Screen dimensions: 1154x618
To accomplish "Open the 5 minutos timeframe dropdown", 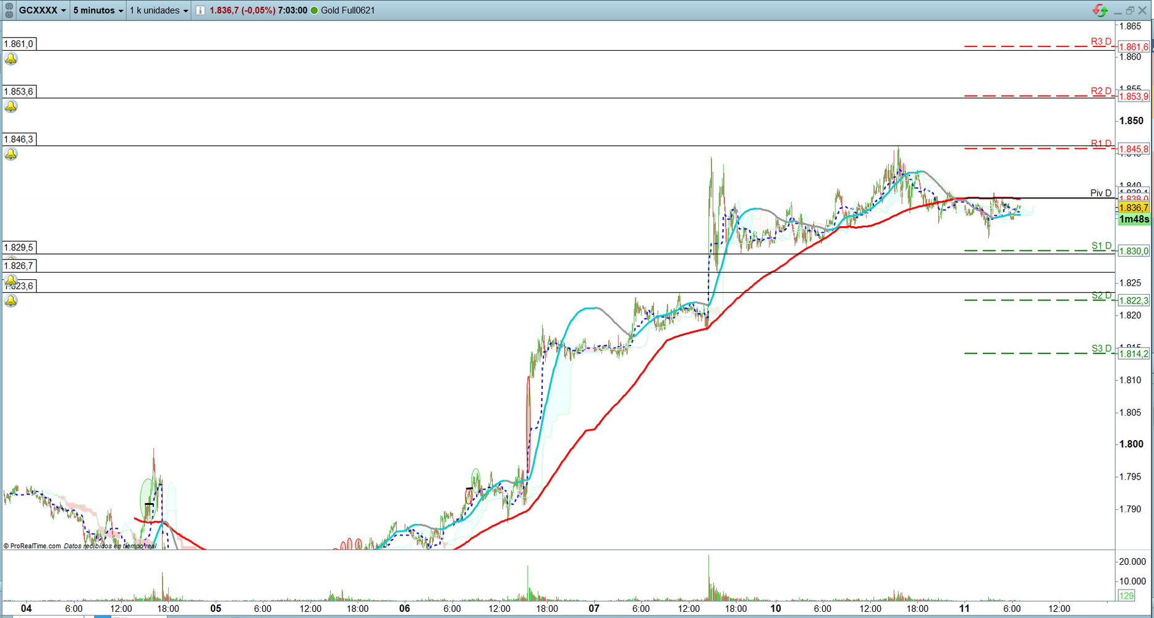I will (98, 10).
